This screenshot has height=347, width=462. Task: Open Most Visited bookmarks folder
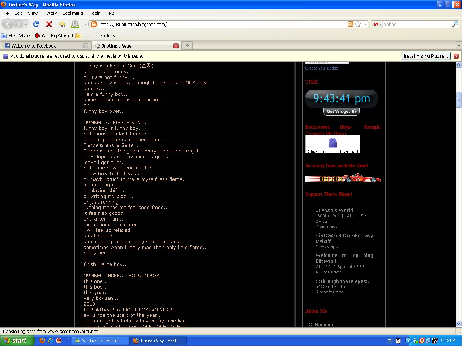click(x=17, y=36)
